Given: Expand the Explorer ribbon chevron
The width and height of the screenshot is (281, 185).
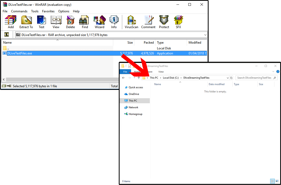Looking at the screenshot, I should 274,72.
